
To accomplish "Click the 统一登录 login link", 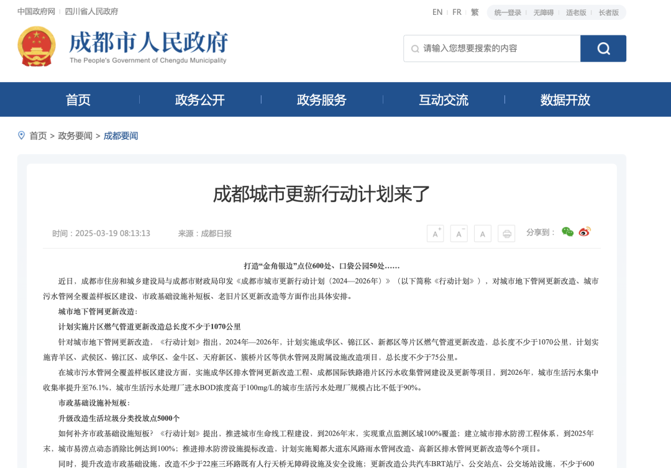I will (x=508, y=12).
